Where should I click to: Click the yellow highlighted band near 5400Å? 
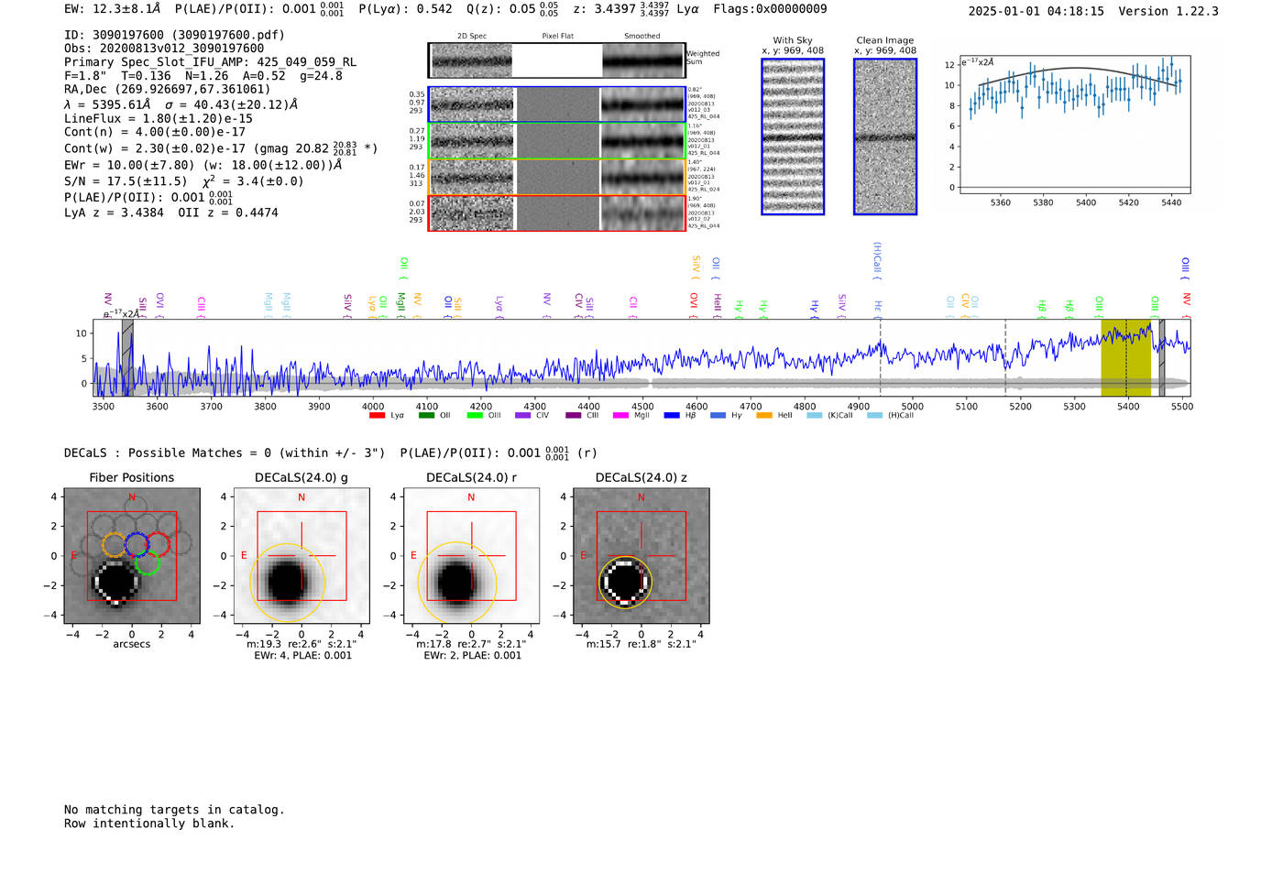1125,357
